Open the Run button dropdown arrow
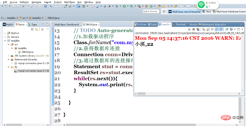Image resolution: width=246 pixels, height=126 pixels. coord(128,6)
